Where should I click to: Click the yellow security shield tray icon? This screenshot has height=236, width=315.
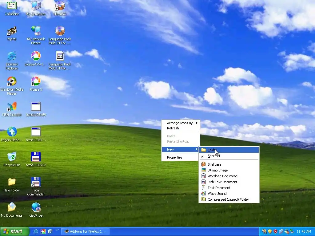point(270,231)
